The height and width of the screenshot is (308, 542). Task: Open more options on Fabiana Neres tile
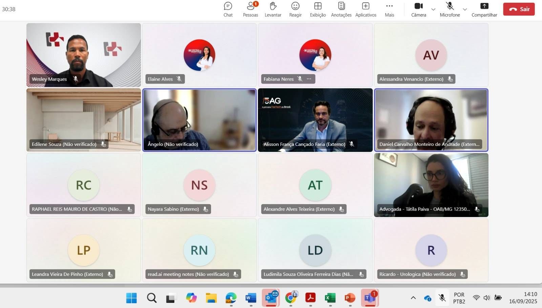click(309, 79)
